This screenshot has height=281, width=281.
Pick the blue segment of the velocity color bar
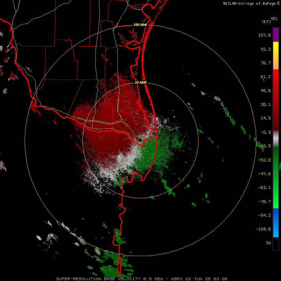tap(276, 223)
